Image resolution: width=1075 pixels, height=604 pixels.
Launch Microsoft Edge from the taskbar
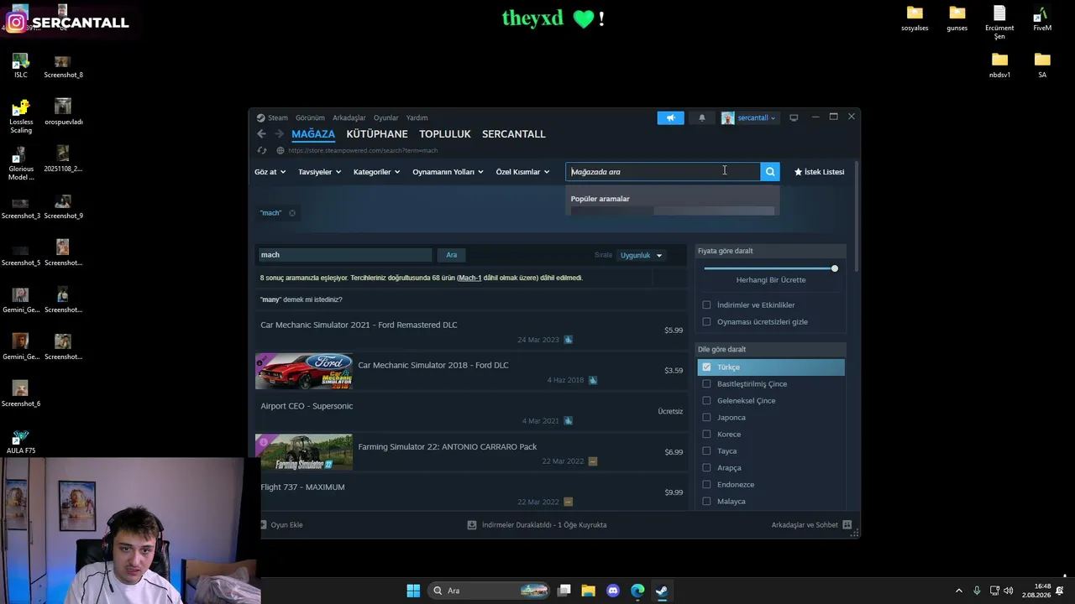coord(637,591)
